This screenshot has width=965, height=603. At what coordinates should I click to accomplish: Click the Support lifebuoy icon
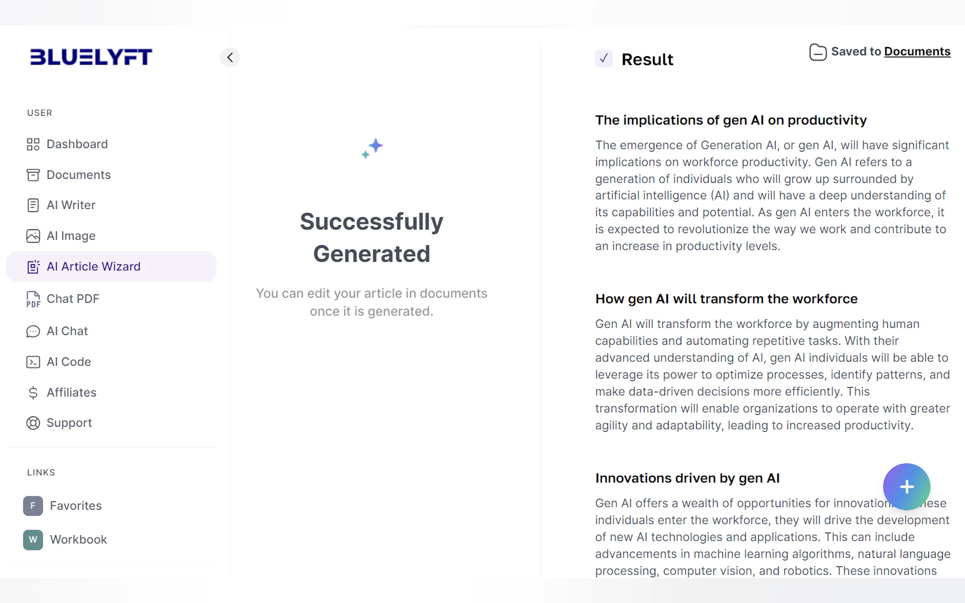[x=33, y=423]
